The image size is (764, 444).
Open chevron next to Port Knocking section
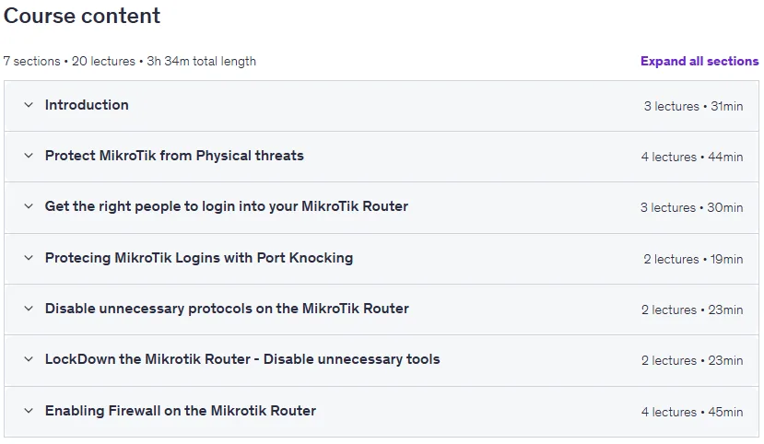tap(29, 258)
